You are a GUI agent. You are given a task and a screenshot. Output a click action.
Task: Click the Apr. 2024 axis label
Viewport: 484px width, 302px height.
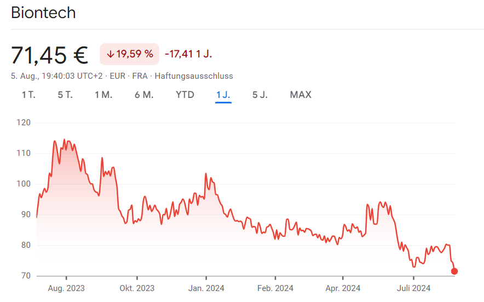343,288
